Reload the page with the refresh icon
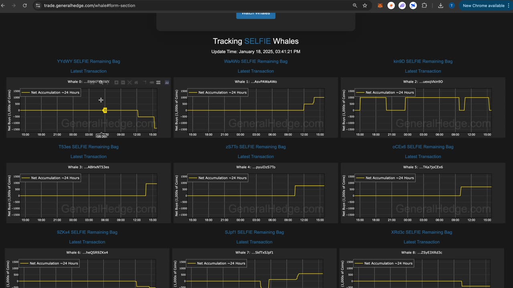The width and height of the screenshot is (513, 288). click(x=25, y=6)
